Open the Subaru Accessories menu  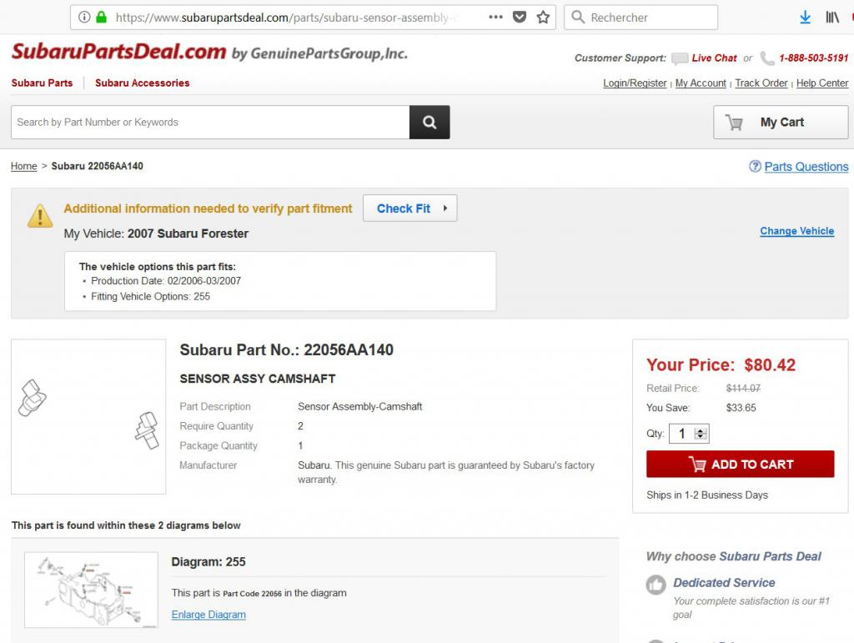(x=142, y=83)
